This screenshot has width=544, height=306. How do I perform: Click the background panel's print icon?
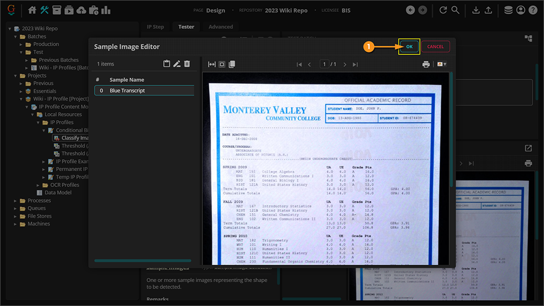pos(528,163)
